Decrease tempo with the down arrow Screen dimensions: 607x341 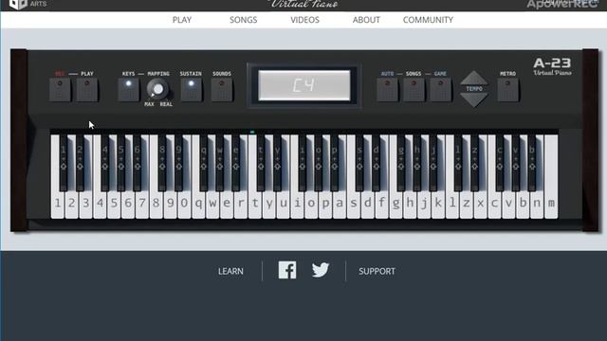474,99
